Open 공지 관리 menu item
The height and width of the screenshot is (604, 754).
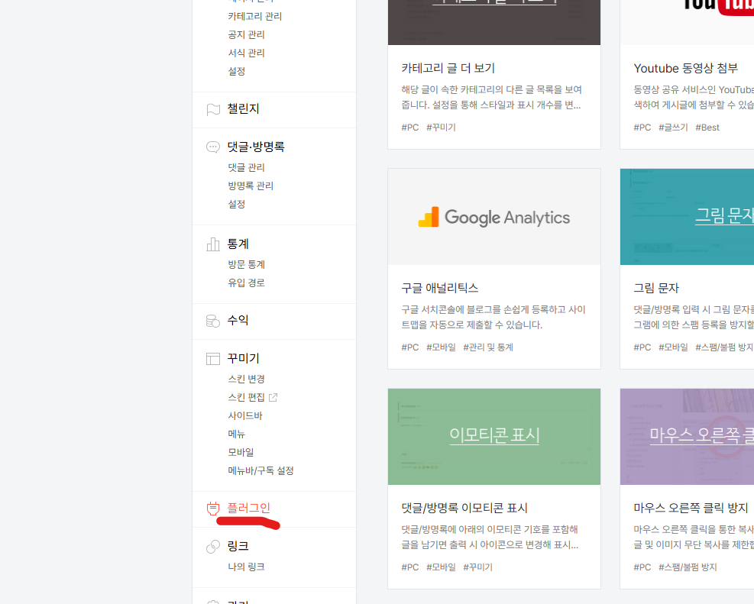click(x=246, y=34)
